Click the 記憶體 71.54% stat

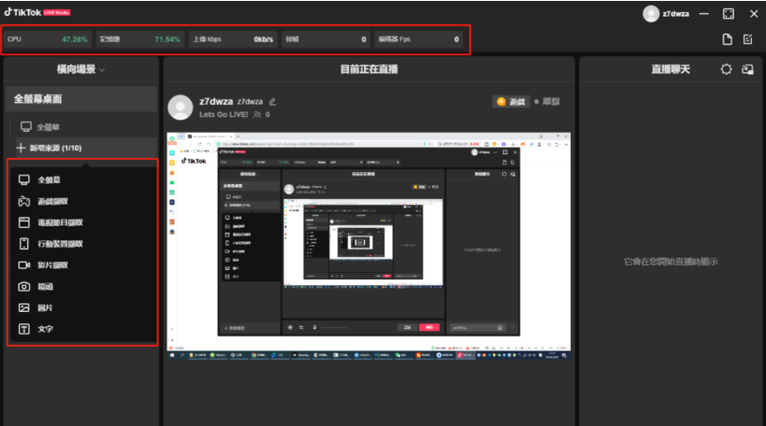coord(139,39)
